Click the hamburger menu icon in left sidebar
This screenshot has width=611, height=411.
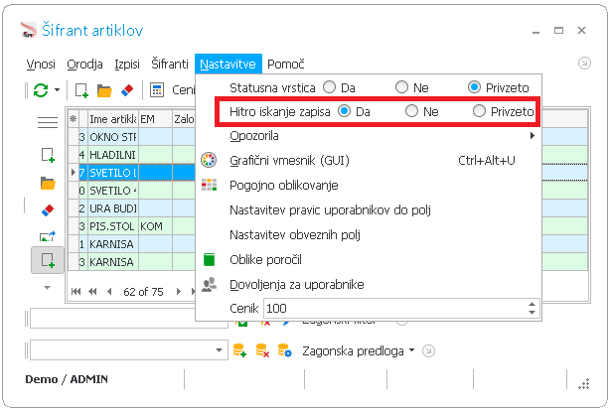[x=48, y=122]
